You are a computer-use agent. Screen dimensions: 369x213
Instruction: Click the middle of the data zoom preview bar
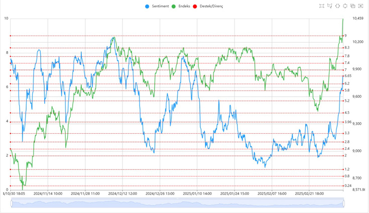click(177, 202)
